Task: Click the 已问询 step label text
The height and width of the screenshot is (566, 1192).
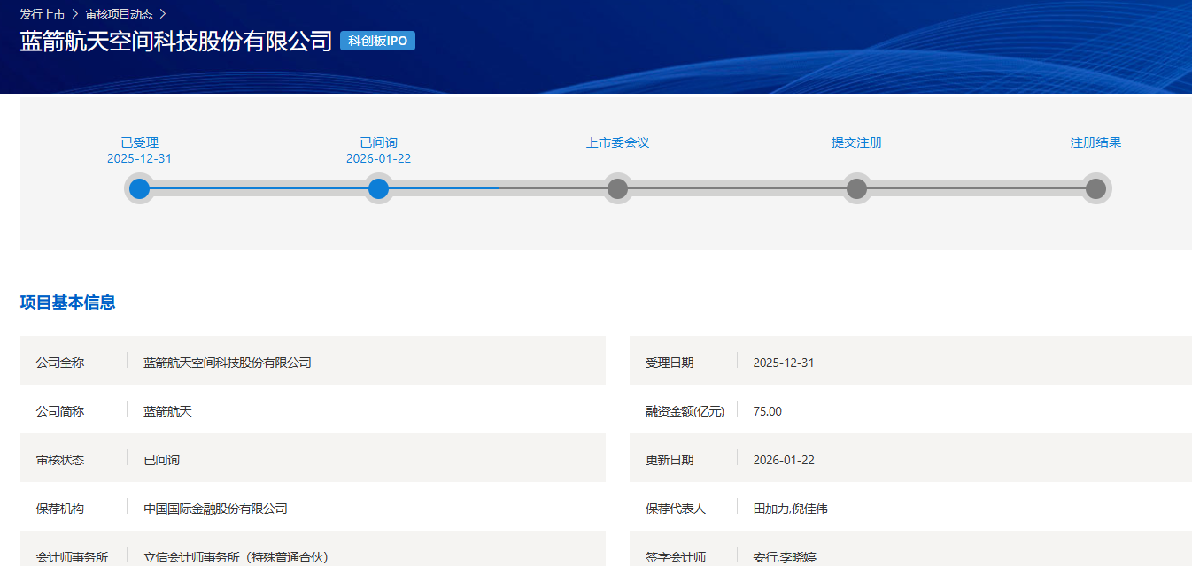Action: tap(378, 142)
